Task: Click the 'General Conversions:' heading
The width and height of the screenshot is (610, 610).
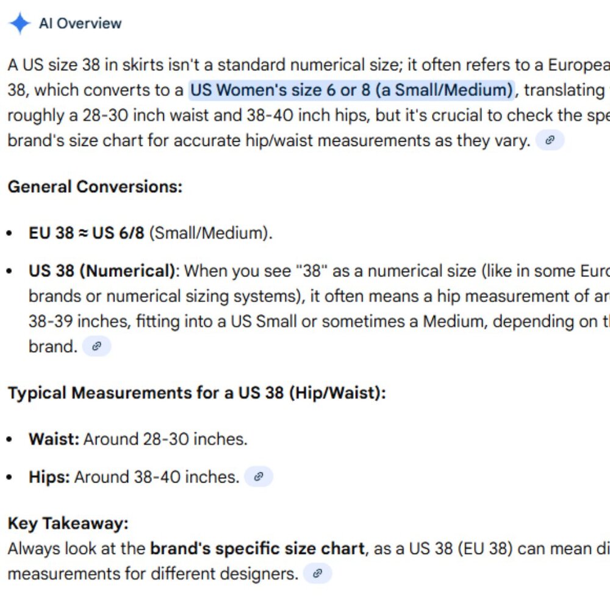Action: pos(95,187)
